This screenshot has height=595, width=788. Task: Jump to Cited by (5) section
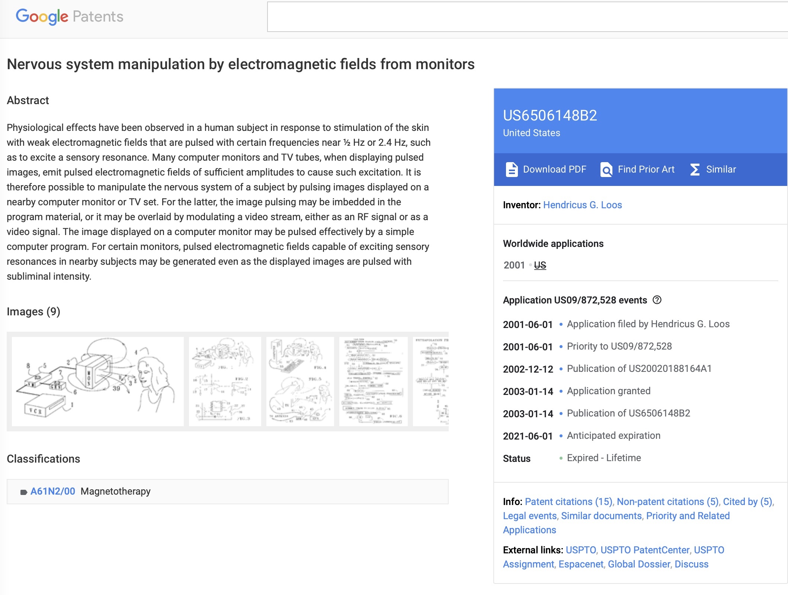point(747,502)
